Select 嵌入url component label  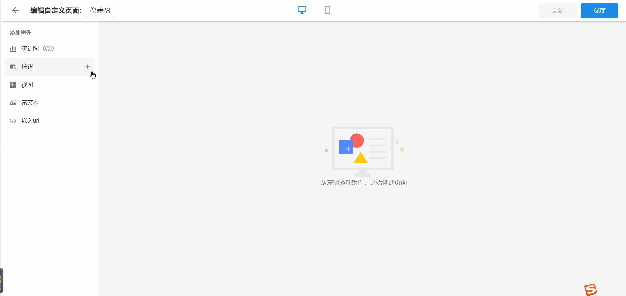click(30, 121)
